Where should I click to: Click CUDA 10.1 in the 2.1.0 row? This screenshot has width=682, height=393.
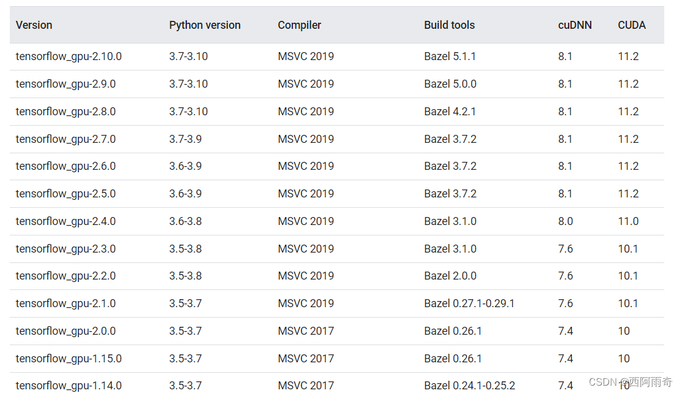pos(627,303)
